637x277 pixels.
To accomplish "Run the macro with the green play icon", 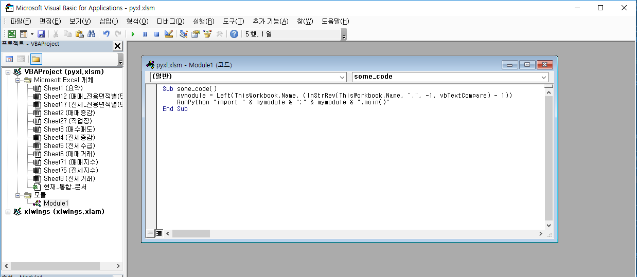I will [133, 34].
